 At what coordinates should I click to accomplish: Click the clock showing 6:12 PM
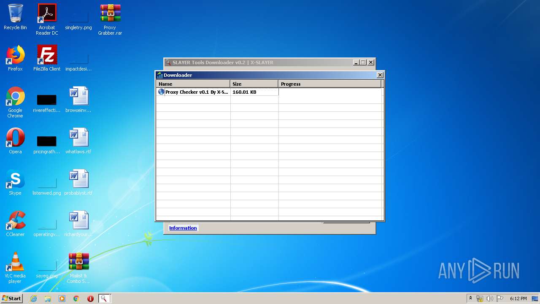click(518, 299)
